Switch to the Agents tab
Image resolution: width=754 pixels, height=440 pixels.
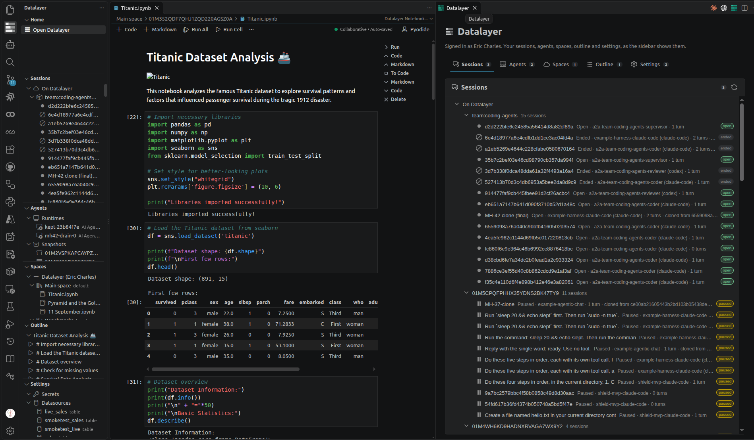click(x=517, y=64)
